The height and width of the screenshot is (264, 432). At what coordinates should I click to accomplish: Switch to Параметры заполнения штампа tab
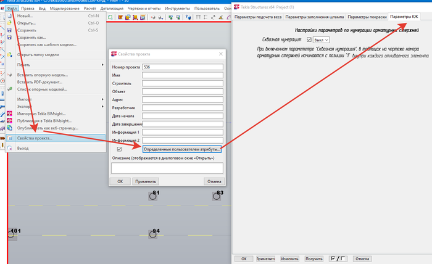(x=315, y=17)
